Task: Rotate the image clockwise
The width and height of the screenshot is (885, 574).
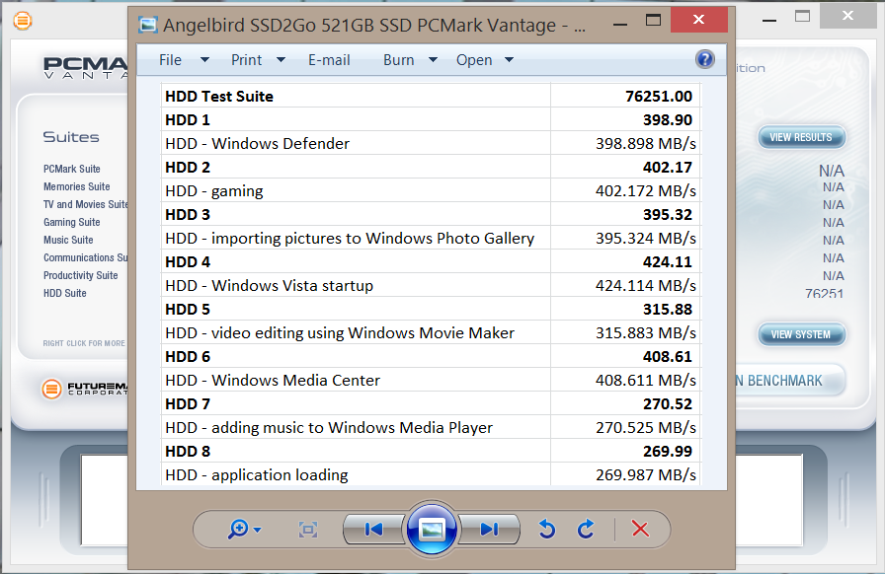Action: pos(586,530)
